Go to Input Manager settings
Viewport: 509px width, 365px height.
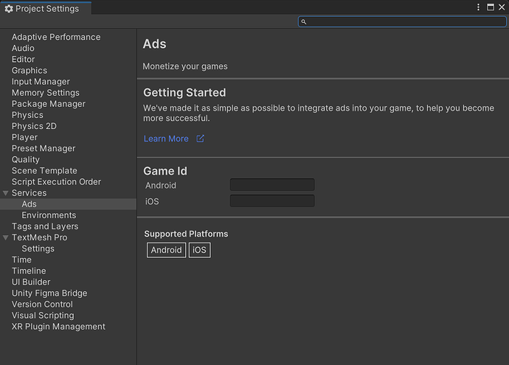(41, 82)
